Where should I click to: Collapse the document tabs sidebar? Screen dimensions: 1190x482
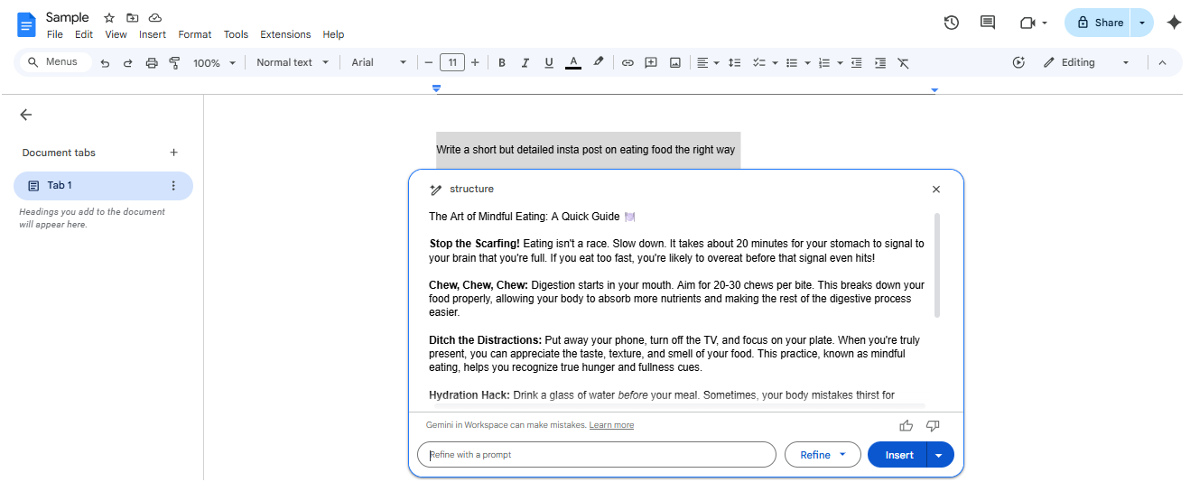coord(25,115)
